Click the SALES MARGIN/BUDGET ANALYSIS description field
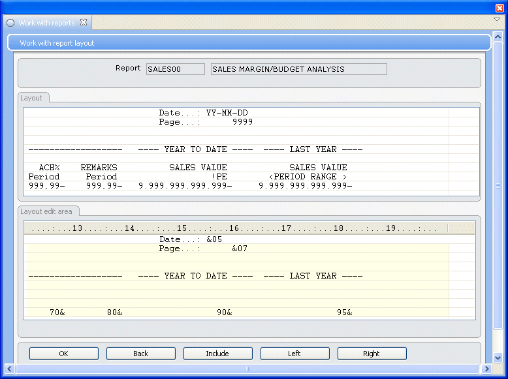The height and width of the screenshot is (379, 508). tap(298, 69)
